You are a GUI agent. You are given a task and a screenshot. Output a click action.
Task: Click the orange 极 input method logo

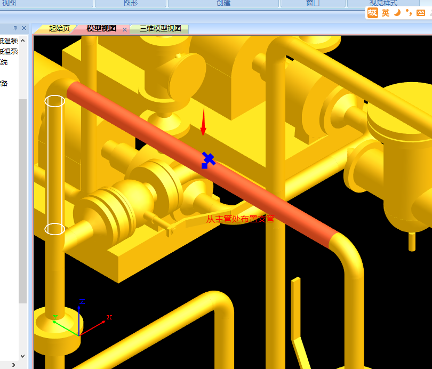(373, 13)
